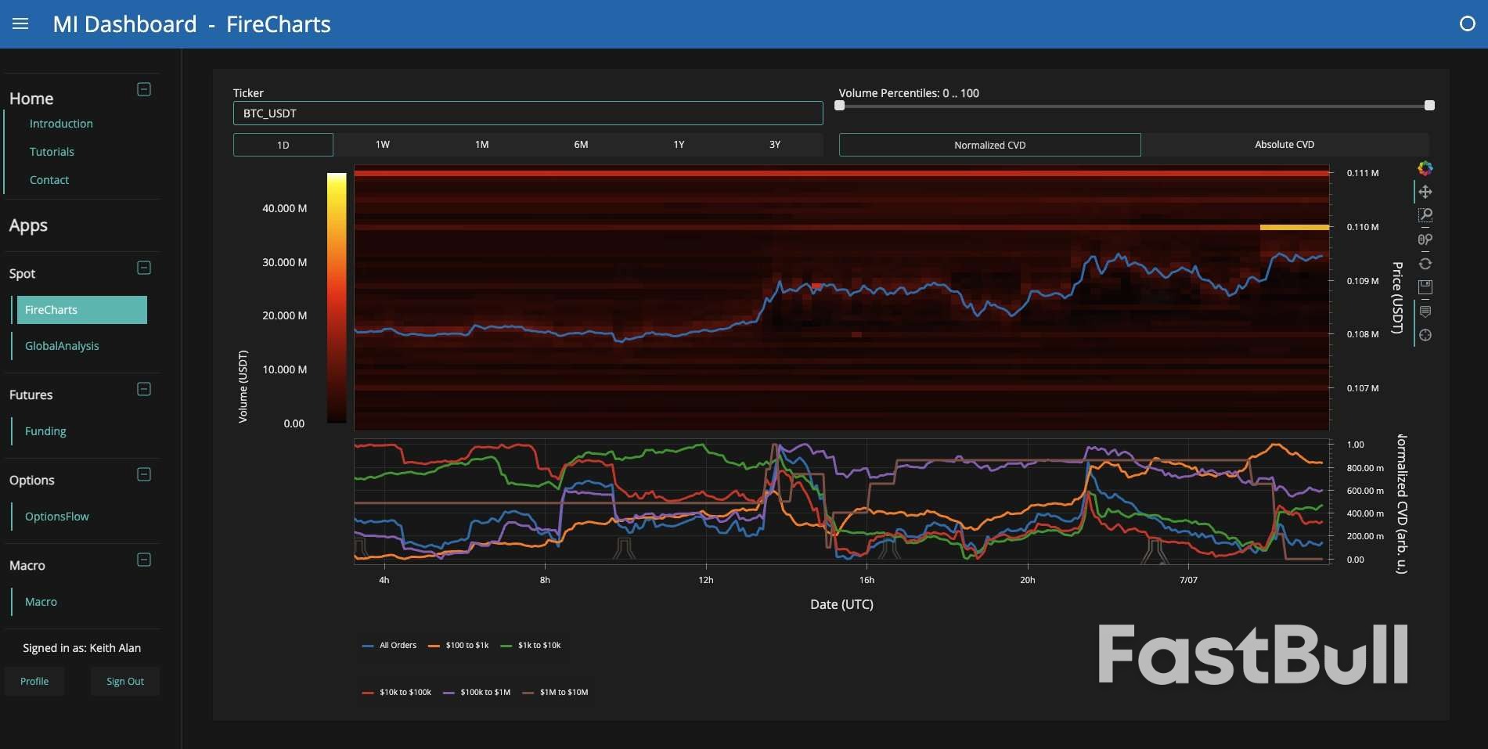This screenshot has width=1488, height=749.
Task: Click the Reset chart icon
Action: 1425,264
